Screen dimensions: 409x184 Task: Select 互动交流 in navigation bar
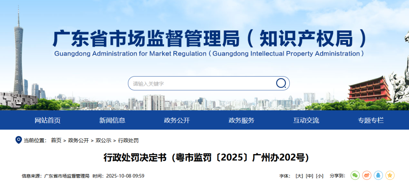[306, 121]
